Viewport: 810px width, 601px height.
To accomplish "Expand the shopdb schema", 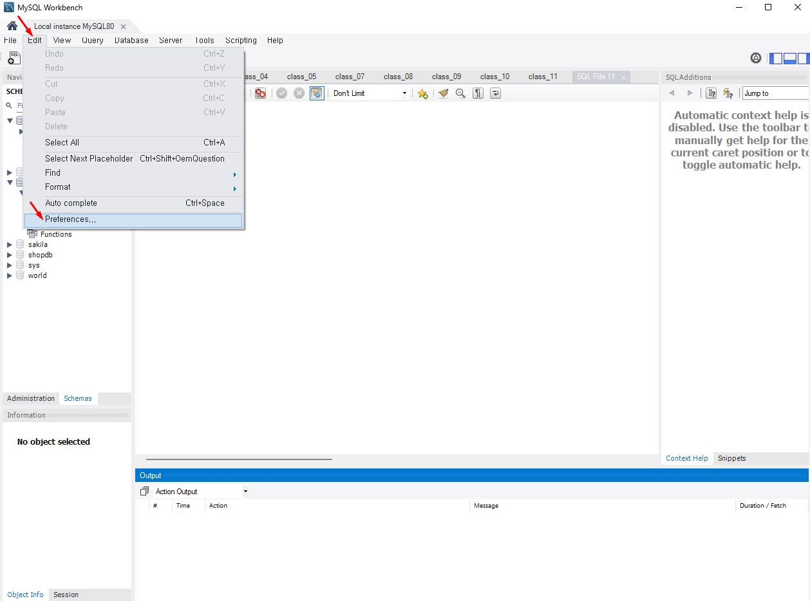I will [9, 255].
